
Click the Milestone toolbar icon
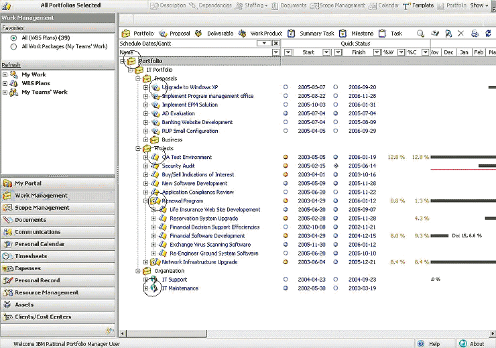pyautogui.click(x=343, y=34)
